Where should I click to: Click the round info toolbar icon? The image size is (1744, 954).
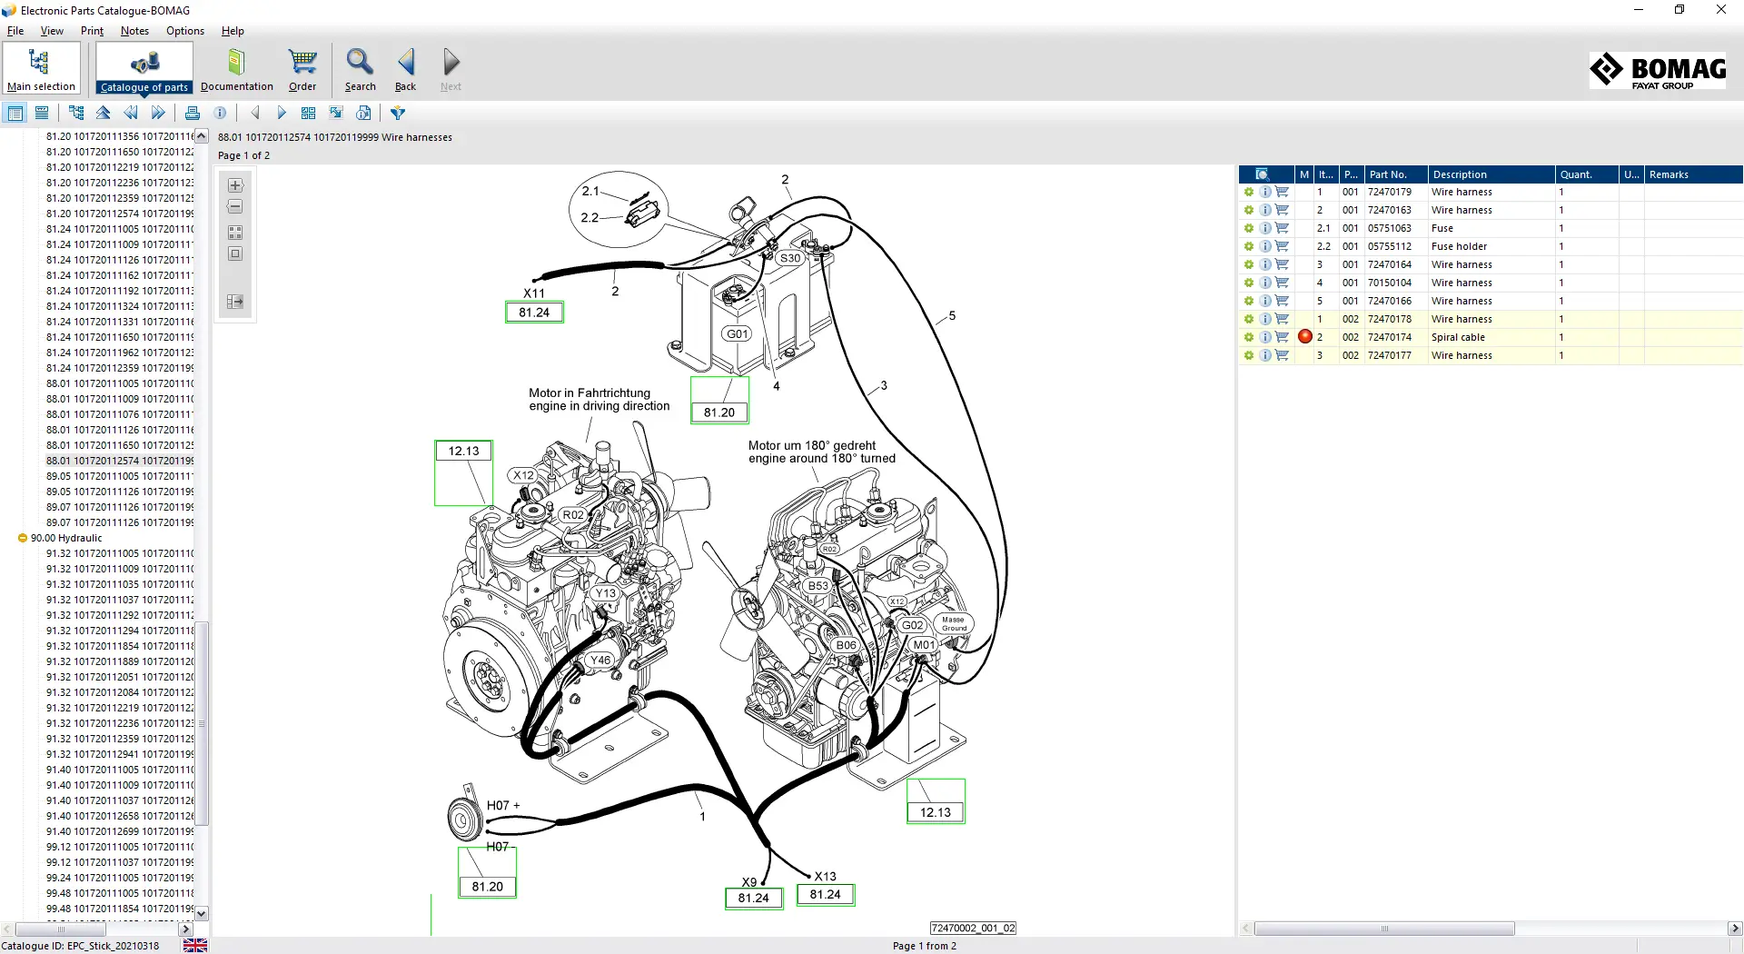tap(220, 113)
